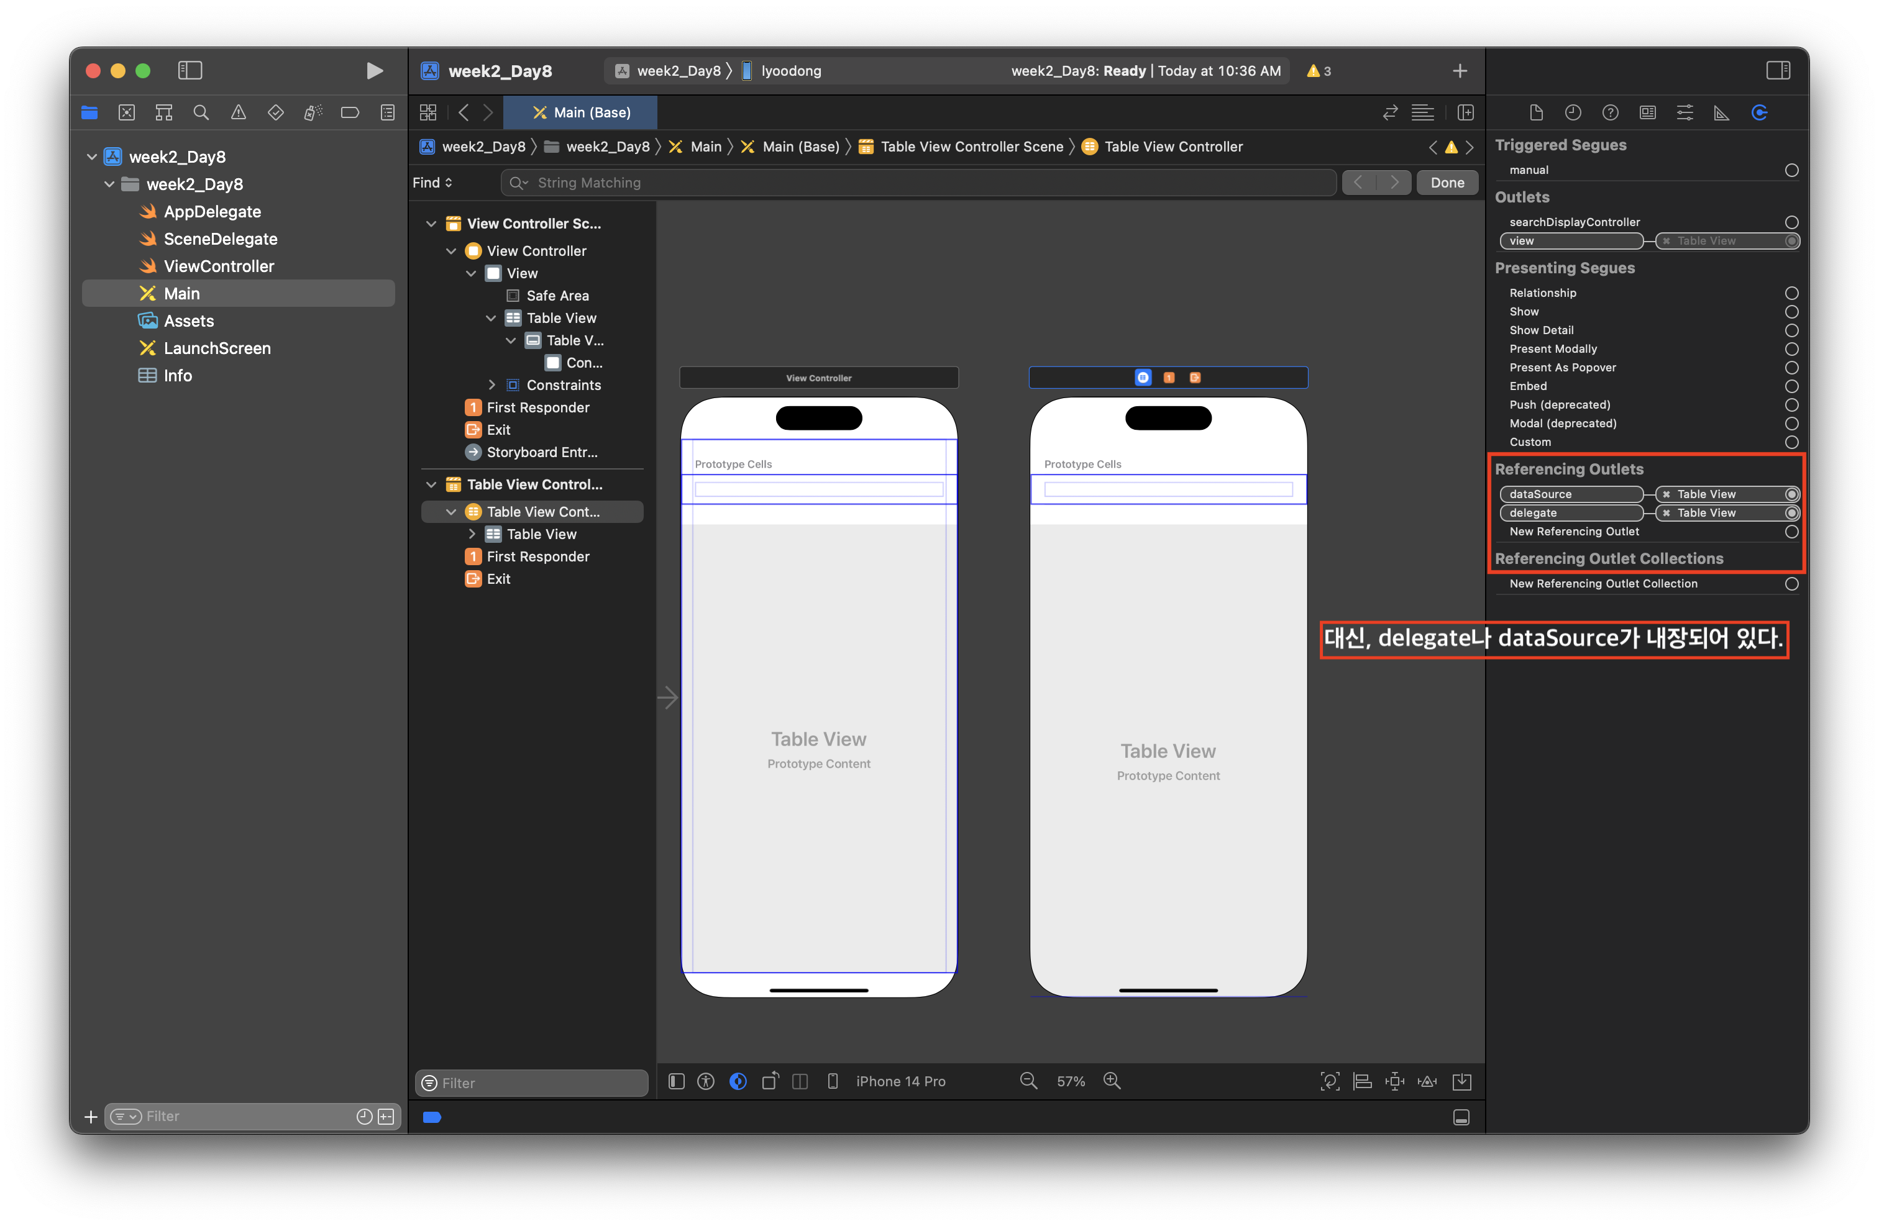
Task: Select the Main (Base) editor tab
Action: click(581, 113)
